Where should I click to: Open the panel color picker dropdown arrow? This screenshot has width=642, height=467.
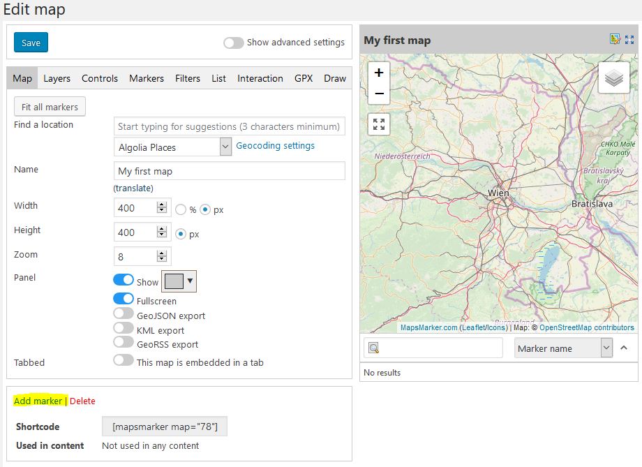[x=190, y=281]
